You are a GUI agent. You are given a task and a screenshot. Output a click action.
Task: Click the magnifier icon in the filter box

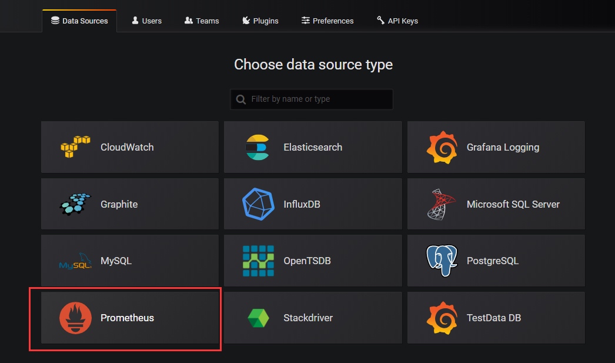240,99
